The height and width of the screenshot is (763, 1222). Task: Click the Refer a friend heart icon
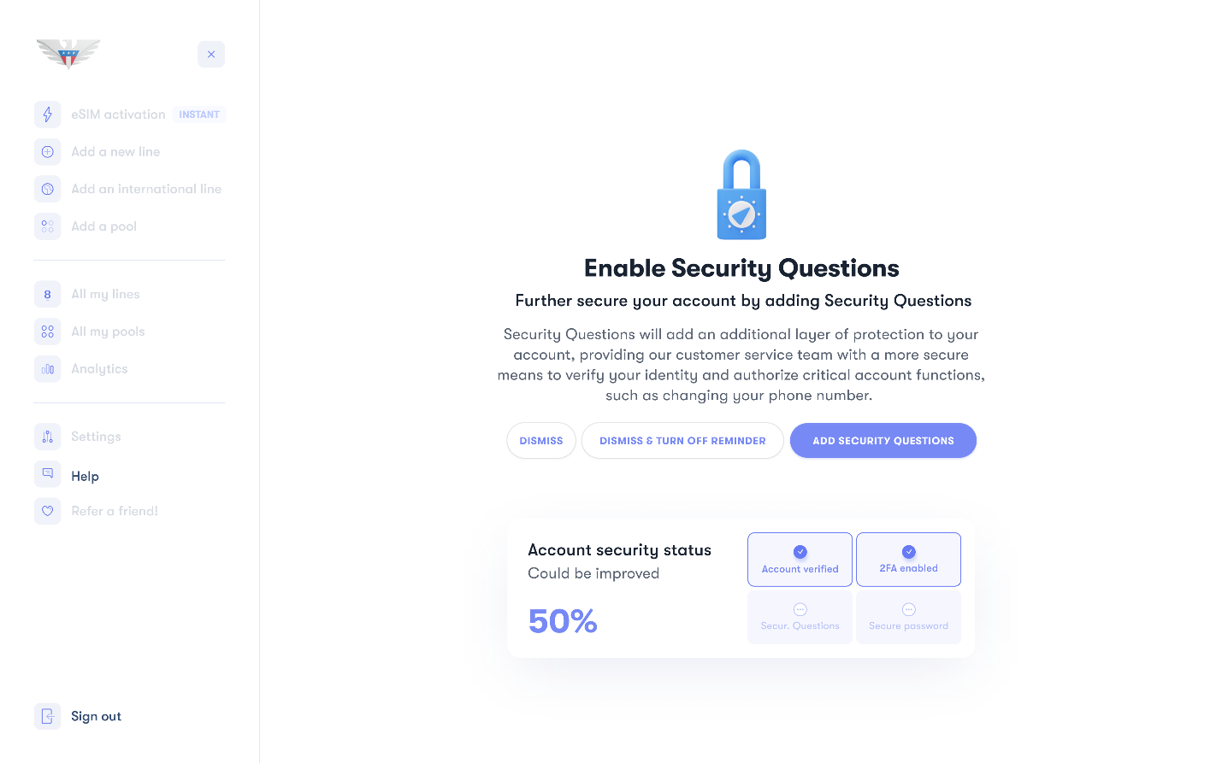(47, 510)
